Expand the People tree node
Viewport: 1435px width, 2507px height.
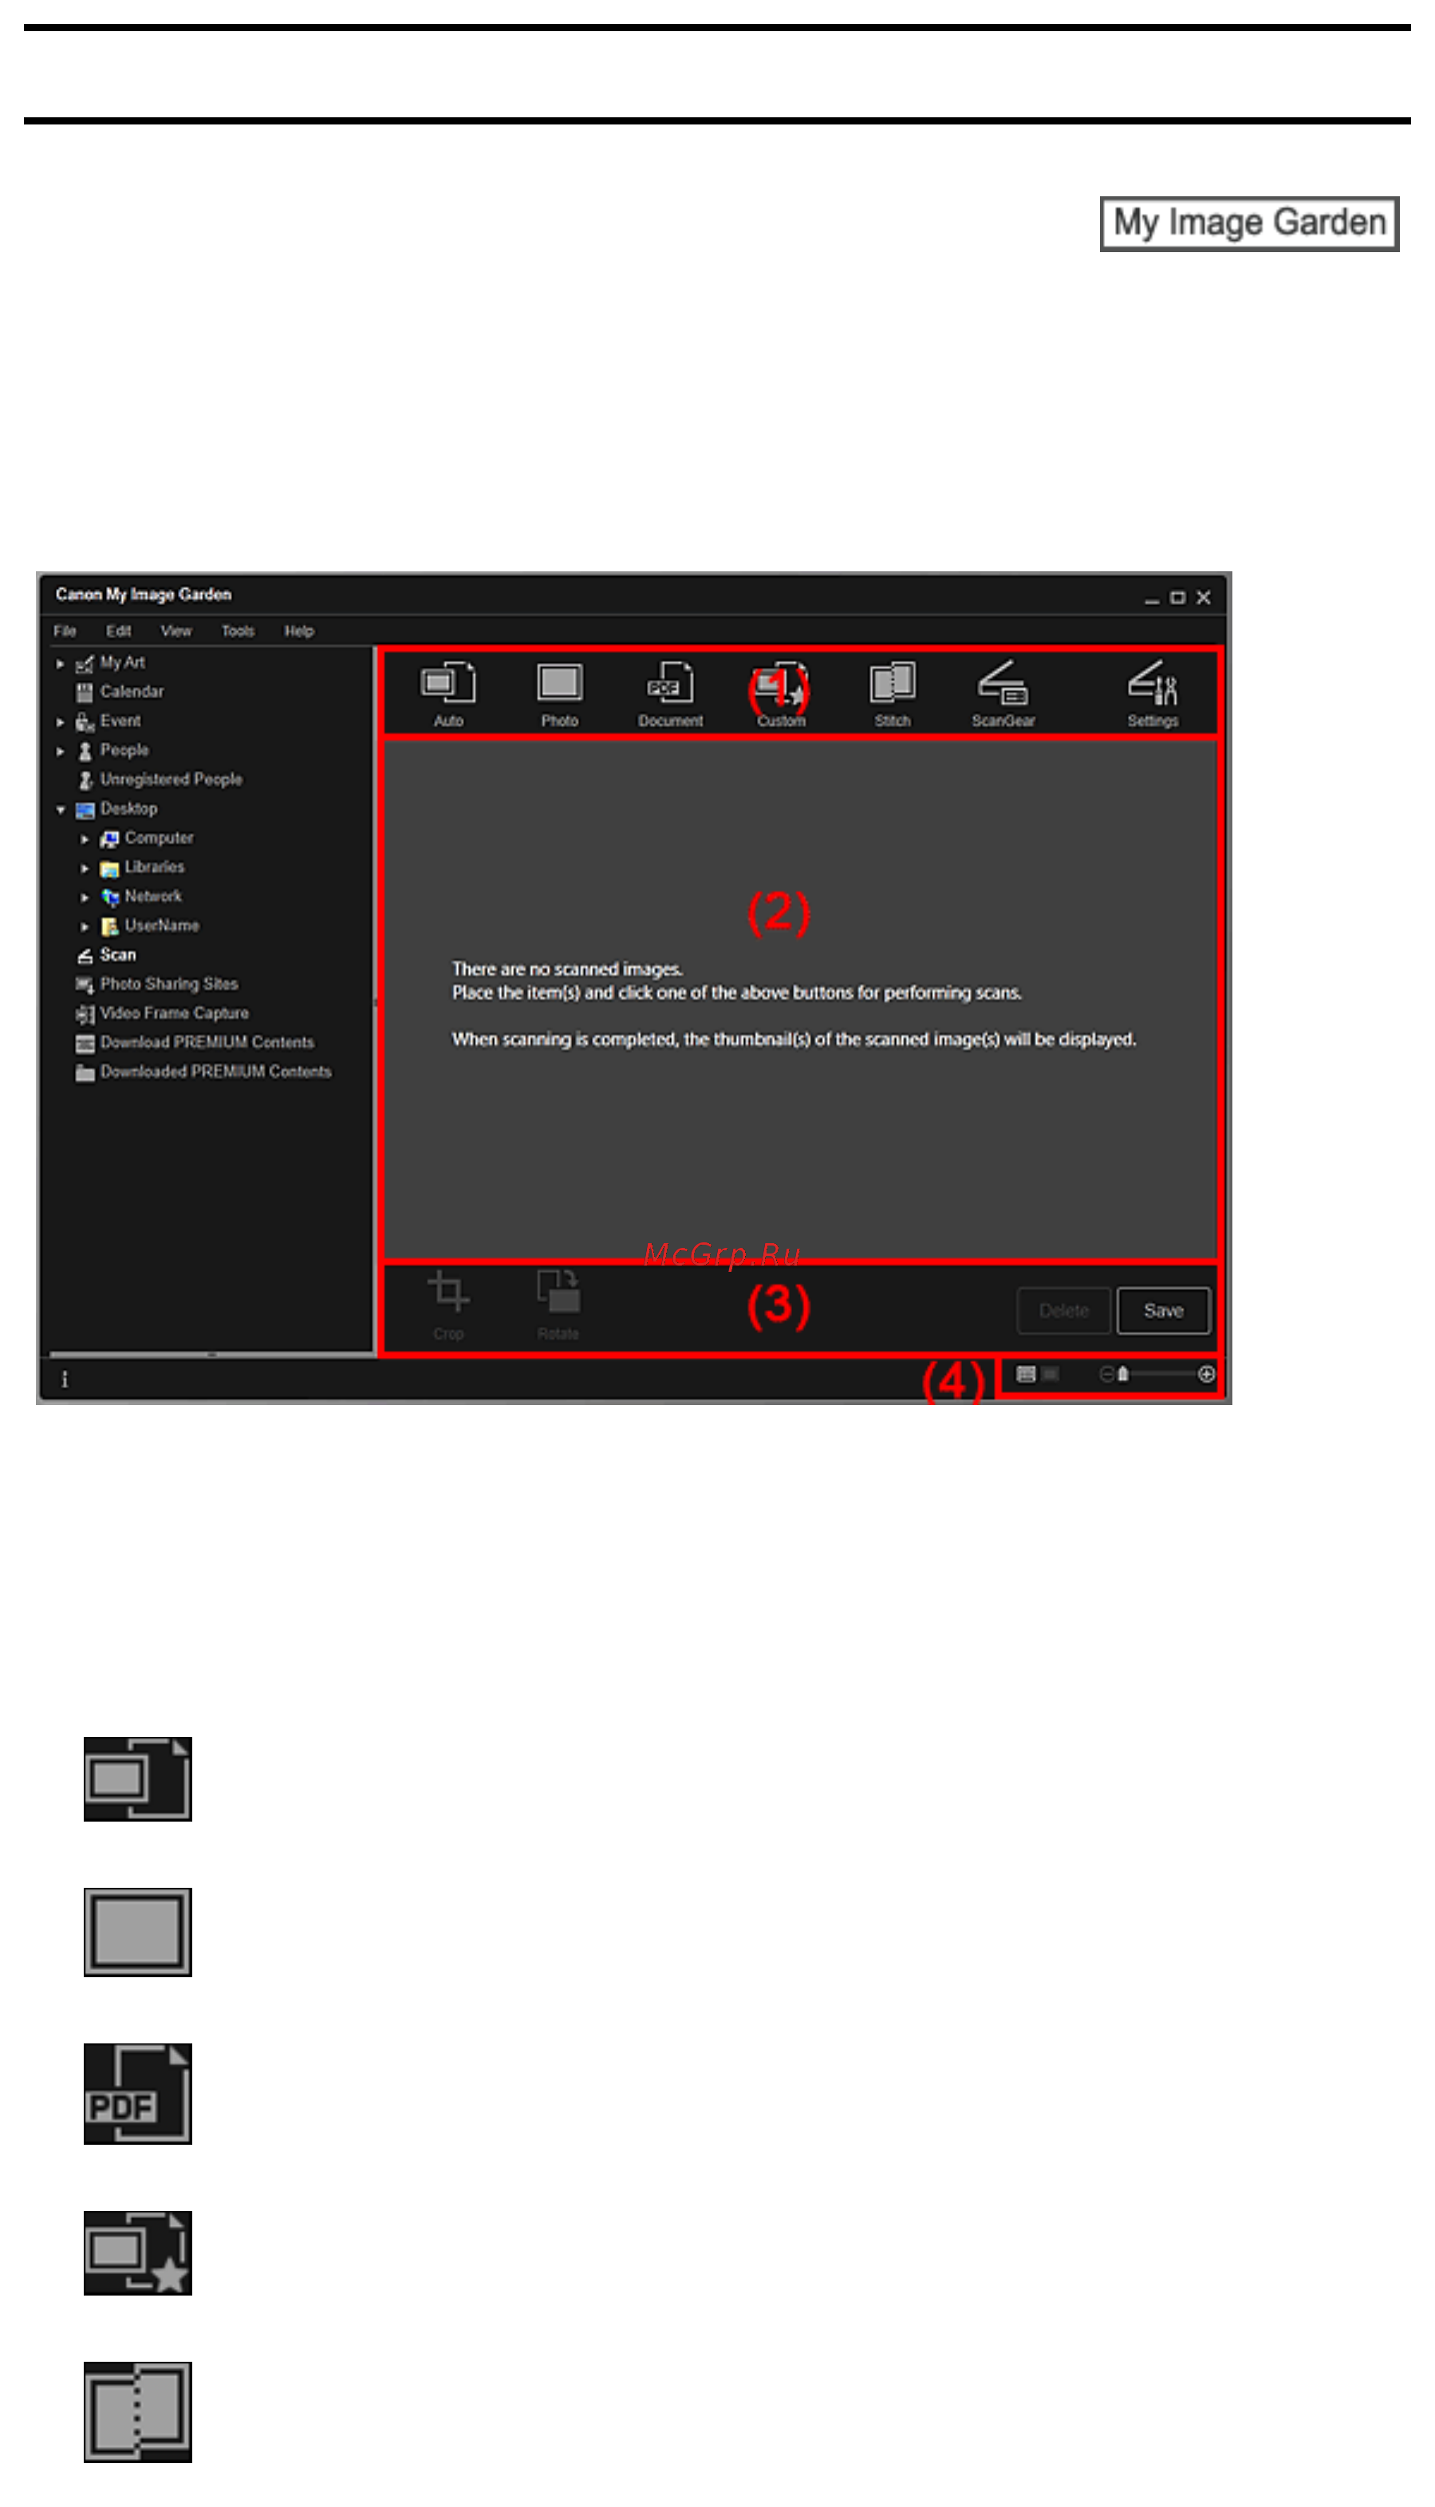click(x=60, y=751)
